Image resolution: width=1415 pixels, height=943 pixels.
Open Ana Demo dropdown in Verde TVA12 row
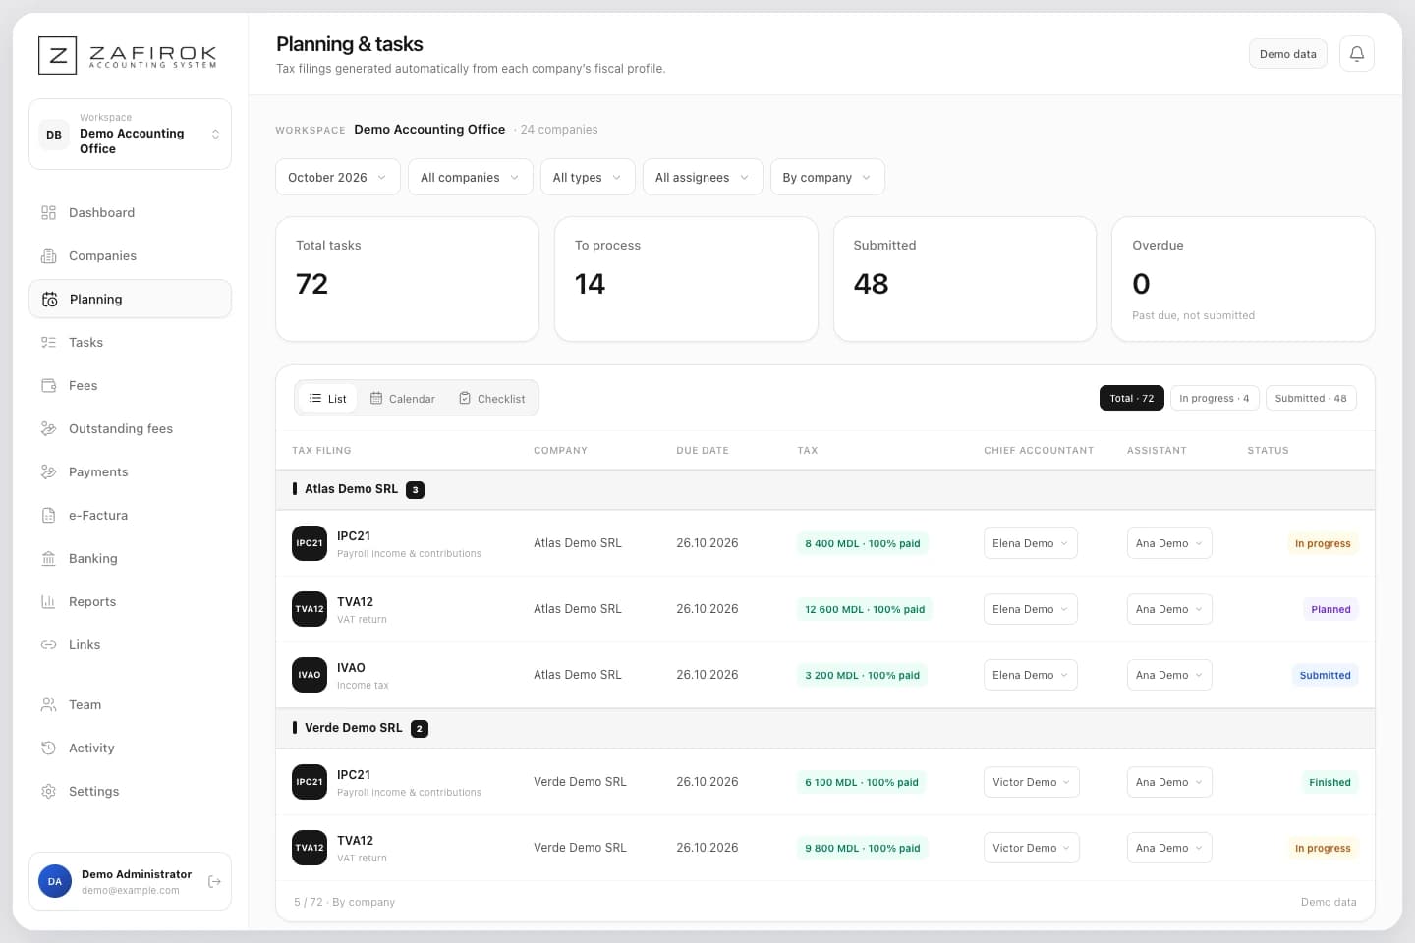pos(1169,848)
